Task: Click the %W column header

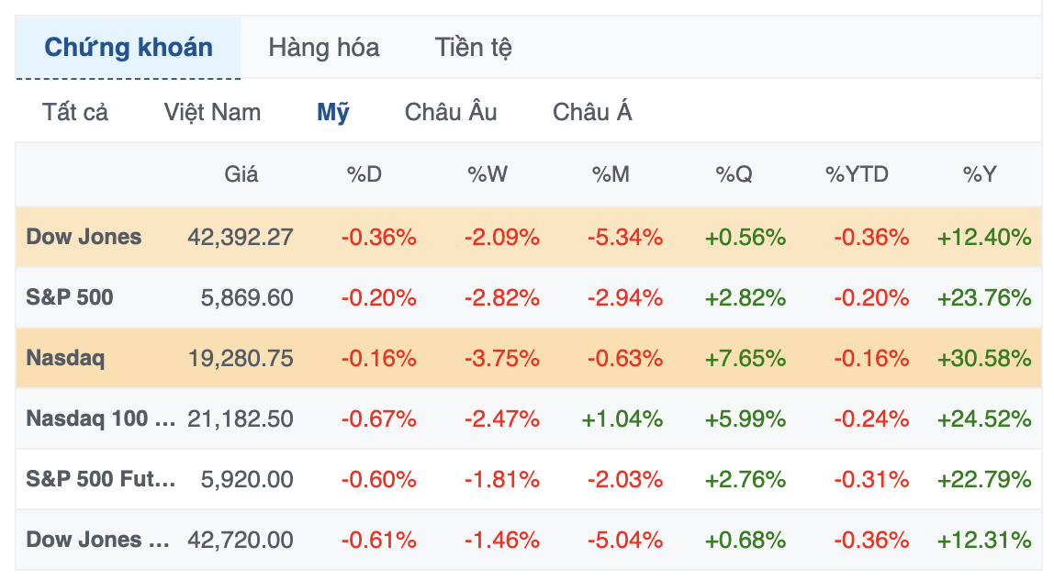Action: (488, 174)
